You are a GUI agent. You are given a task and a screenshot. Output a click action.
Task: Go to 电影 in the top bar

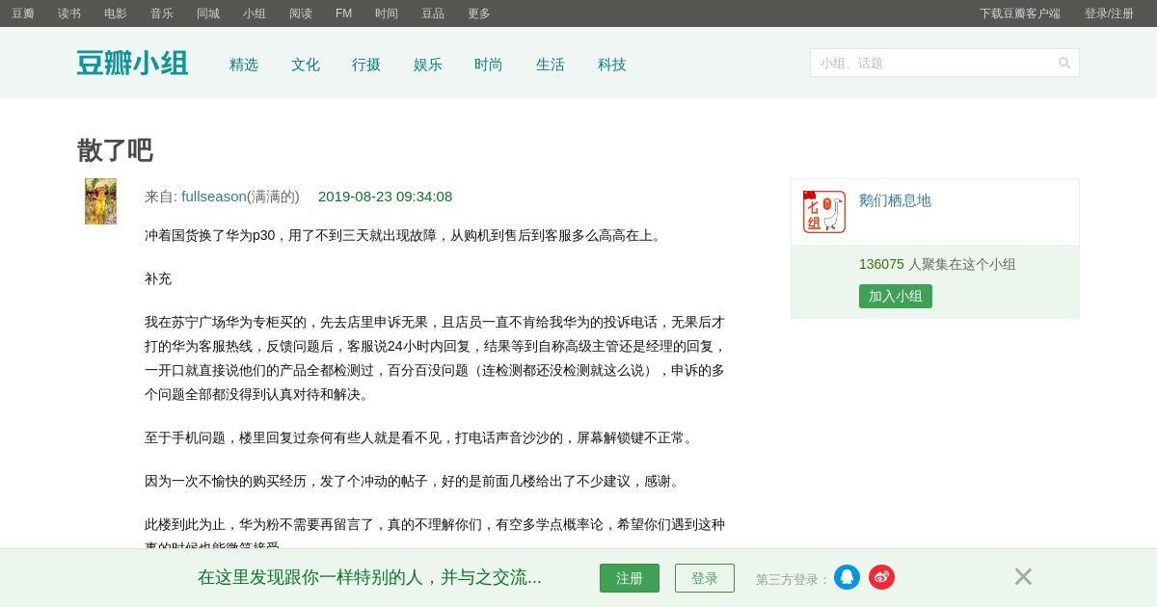tap(116, 13)
